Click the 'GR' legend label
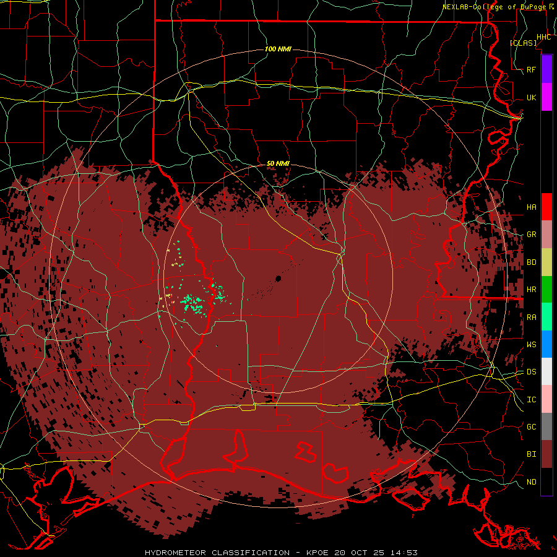Image resolution: width=557 pixels, height=557 pixels. coord(531,235)
